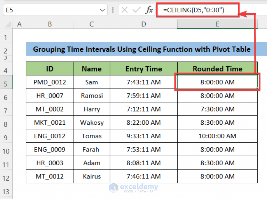Viewport: 267px width, 199px height.
Task: Select the name cell 'Tomas'
Action: click(92, 136)
